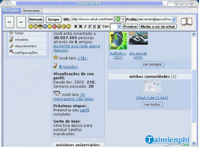Image resolution: width=199 pixels, height=147 pixels.
Task: Open the 43 mensagens não lidas link
Action: click(74, 97)
